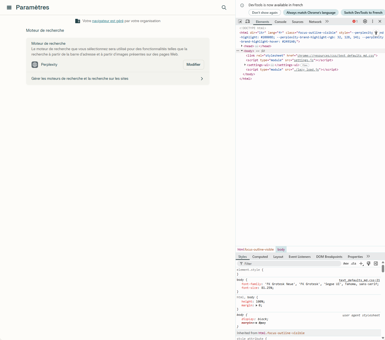Open the hamburger menu on Paramètres page

[x=9, y=8]
